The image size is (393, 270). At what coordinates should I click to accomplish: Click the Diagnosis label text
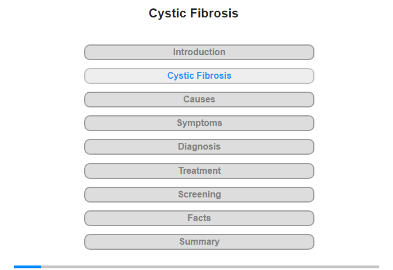click(199, 147)
